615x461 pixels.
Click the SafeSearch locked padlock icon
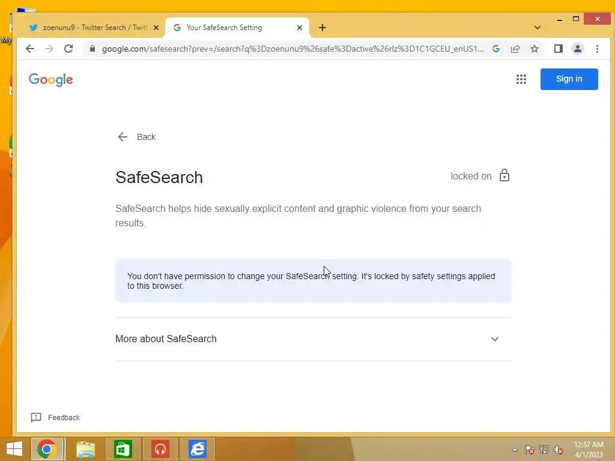504,175
